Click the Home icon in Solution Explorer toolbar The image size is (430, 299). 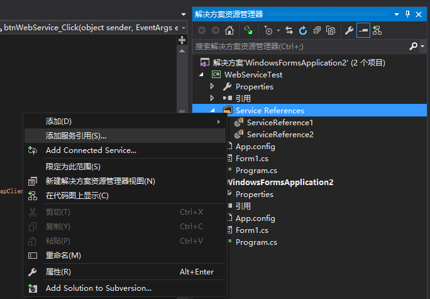click(x=229, y=30)
